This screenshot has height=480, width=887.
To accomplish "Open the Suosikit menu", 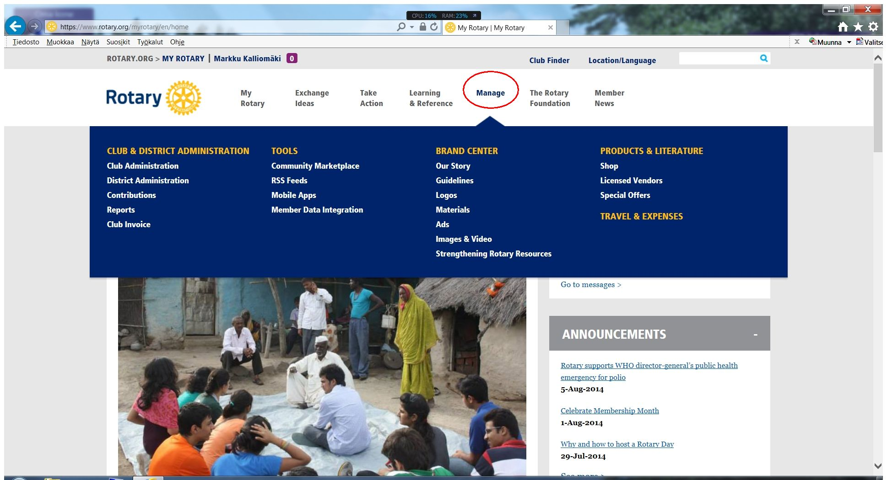I will (118, 42).
